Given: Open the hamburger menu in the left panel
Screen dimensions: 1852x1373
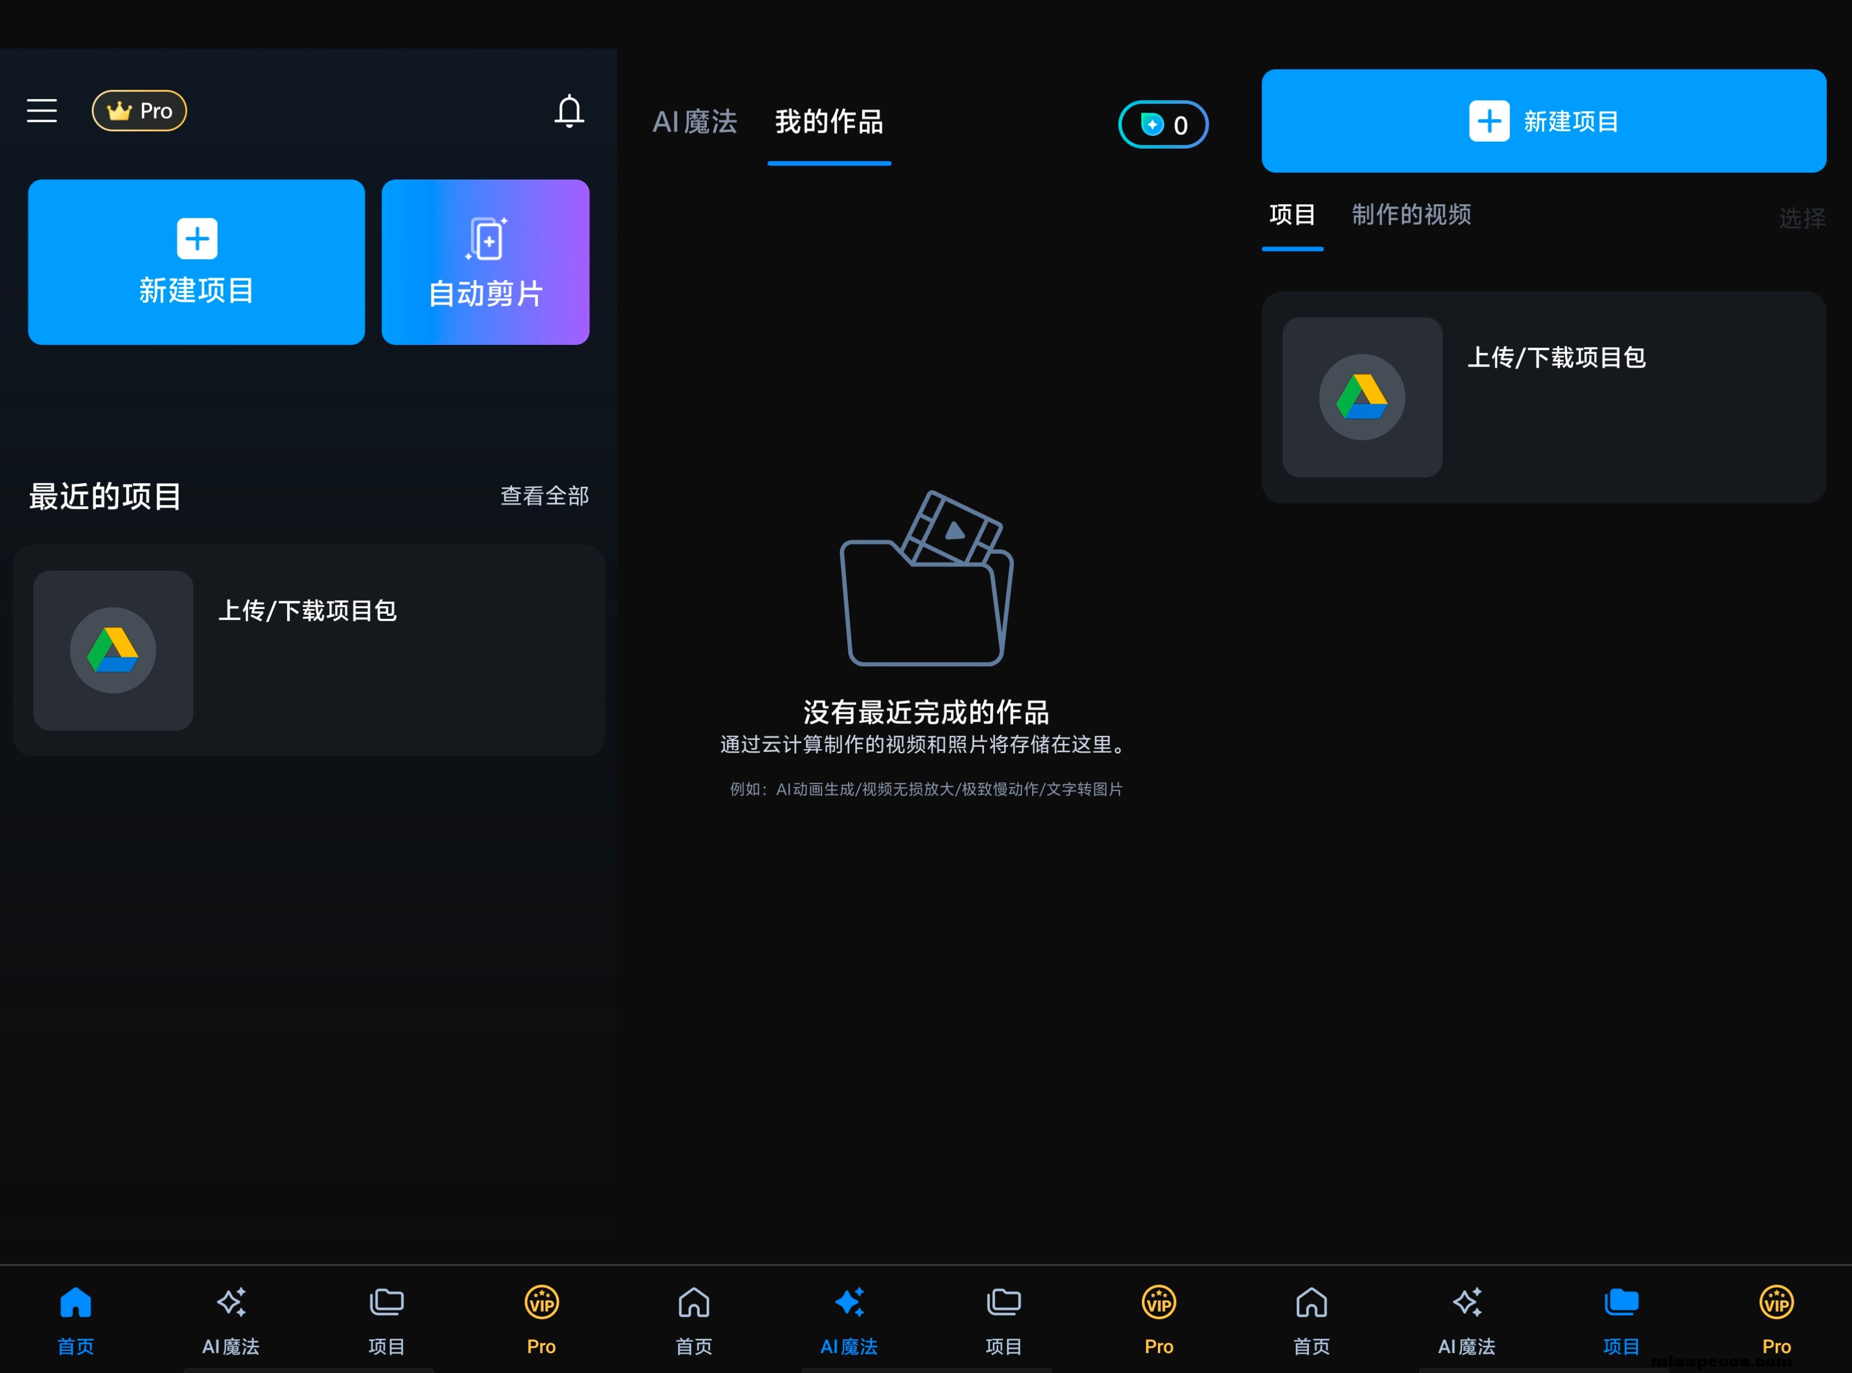Looking at the screenshot, I should coord(42,110).
